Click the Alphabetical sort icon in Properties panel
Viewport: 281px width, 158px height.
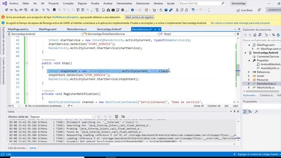(x=250, y=111)
